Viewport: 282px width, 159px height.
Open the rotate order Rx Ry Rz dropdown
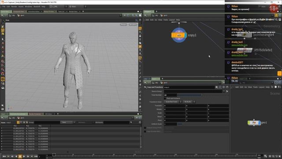[189, 102]
